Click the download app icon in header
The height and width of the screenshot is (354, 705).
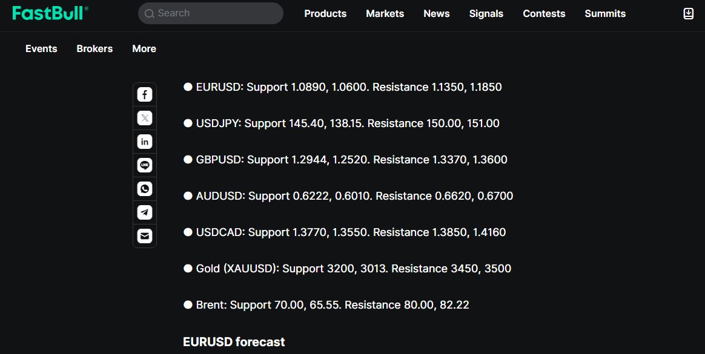coord(689,13)
